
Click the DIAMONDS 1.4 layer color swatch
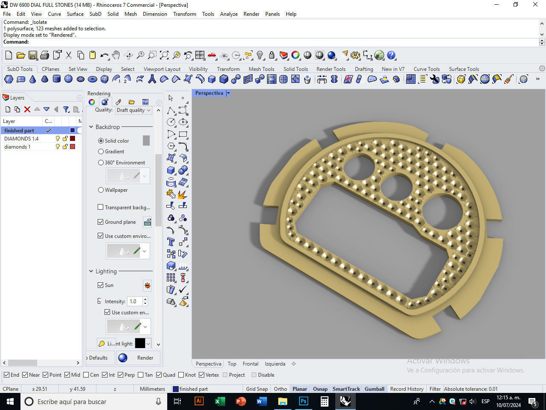[x=73, y=138]
